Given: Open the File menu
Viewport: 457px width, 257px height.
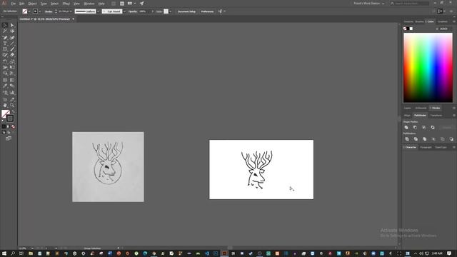Looking at the screenshot, I should click(x=14, y=4).
